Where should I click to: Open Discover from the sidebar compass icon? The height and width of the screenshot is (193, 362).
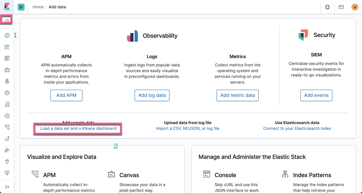7,36
